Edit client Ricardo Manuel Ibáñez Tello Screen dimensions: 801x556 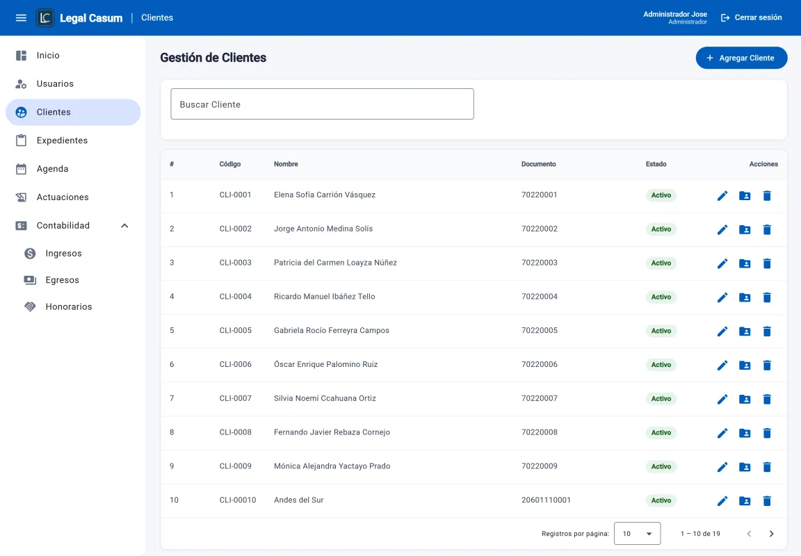coord(722,297)
